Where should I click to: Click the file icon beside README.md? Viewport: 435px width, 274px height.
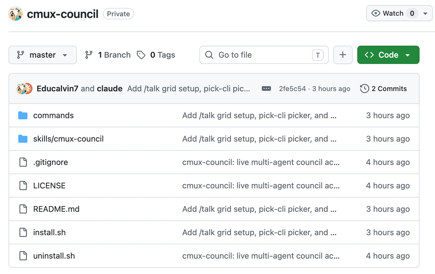(23, 209)
